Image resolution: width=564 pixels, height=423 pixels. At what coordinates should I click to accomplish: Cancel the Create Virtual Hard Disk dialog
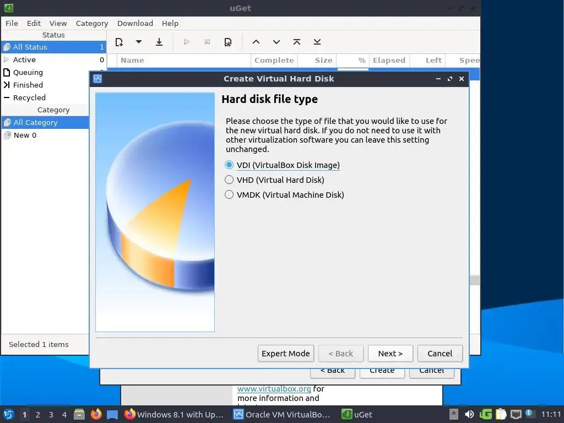pyautogui.click(x=440, y=354)
